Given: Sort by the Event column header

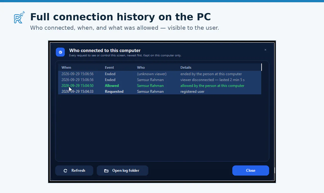Looking at the screenshot, I should pos(109,68).
